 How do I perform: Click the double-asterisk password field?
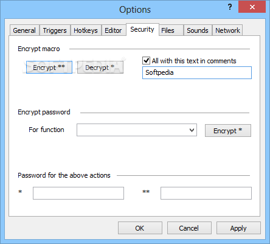click(x=206, y=193)
